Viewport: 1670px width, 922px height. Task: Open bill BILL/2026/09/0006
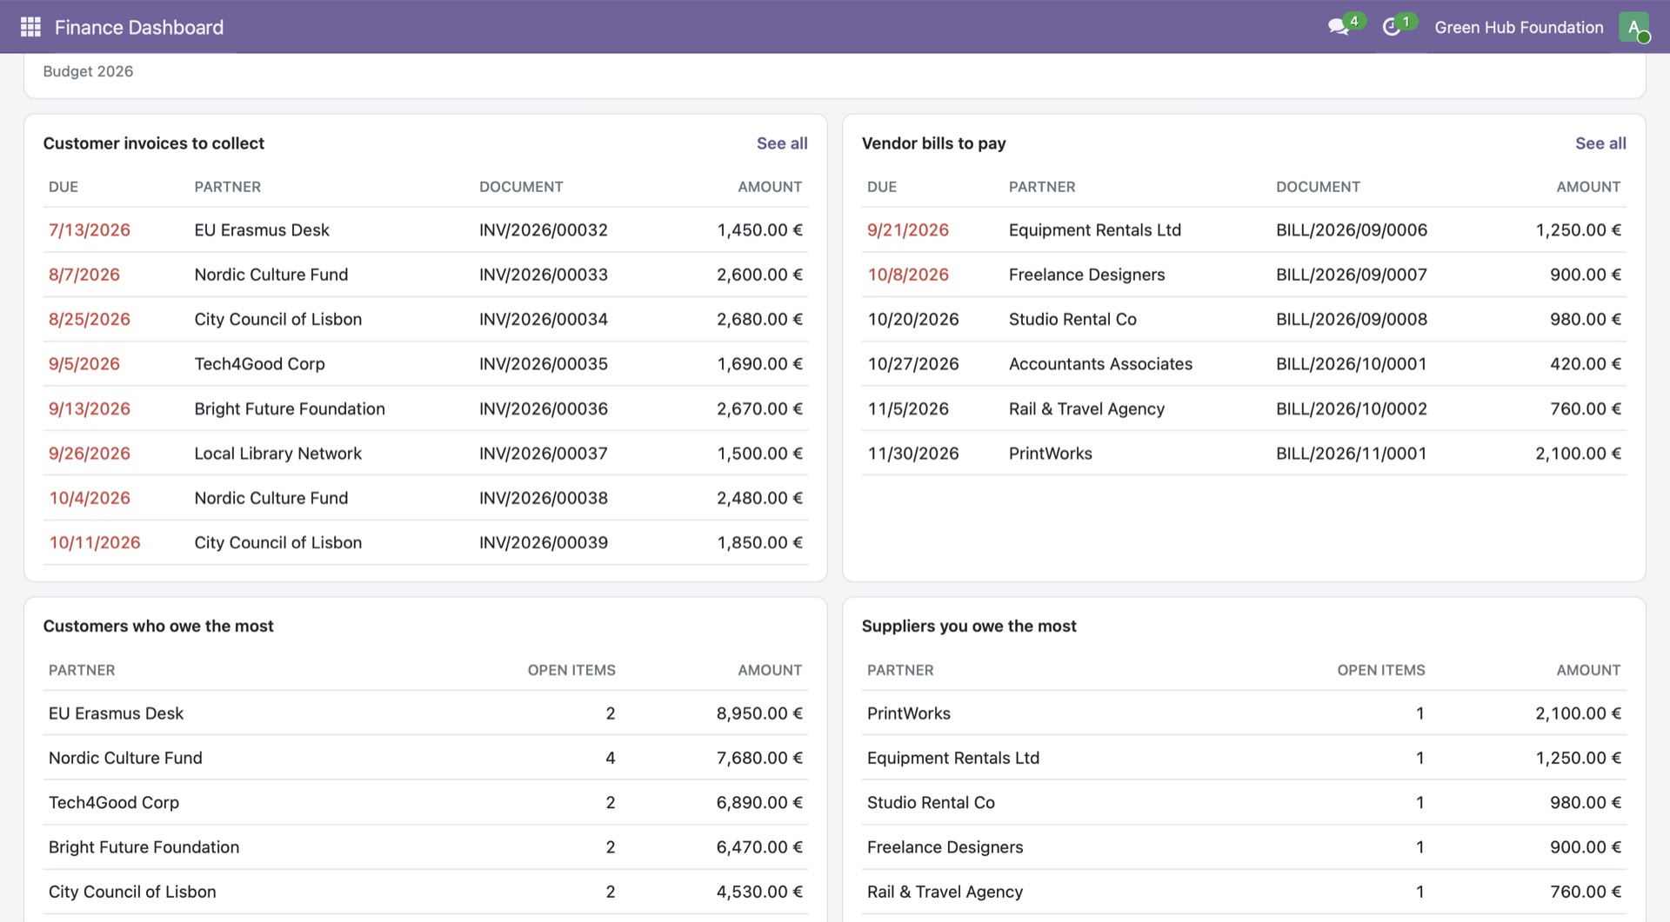coord(1352,230)
